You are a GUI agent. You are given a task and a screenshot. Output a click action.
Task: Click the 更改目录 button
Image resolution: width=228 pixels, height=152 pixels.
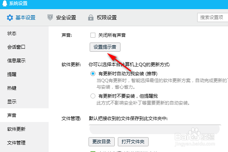point(101,142)
